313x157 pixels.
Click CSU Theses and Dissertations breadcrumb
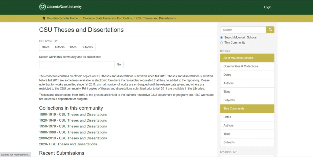[x=156, y=18]
